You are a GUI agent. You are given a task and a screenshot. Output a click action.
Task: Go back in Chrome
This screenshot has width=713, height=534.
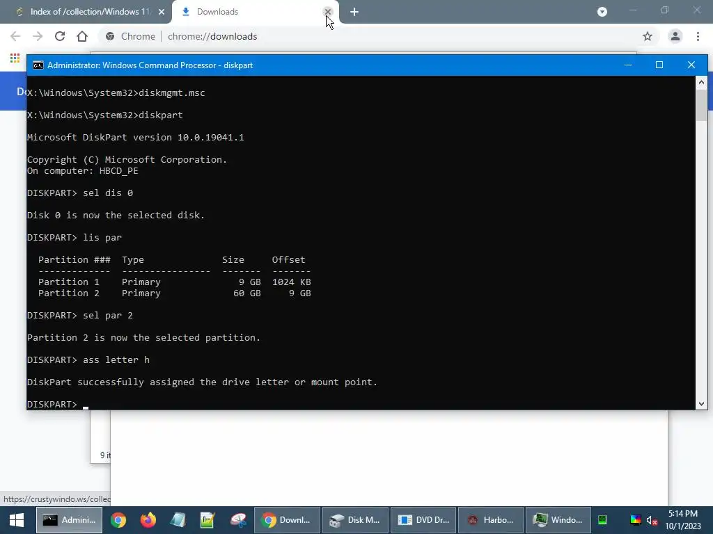(15, 36)
